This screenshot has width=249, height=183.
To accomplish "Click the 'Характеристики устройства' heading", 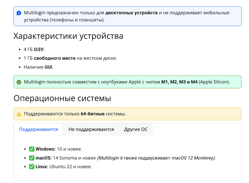I will click(x=69, y=36).
